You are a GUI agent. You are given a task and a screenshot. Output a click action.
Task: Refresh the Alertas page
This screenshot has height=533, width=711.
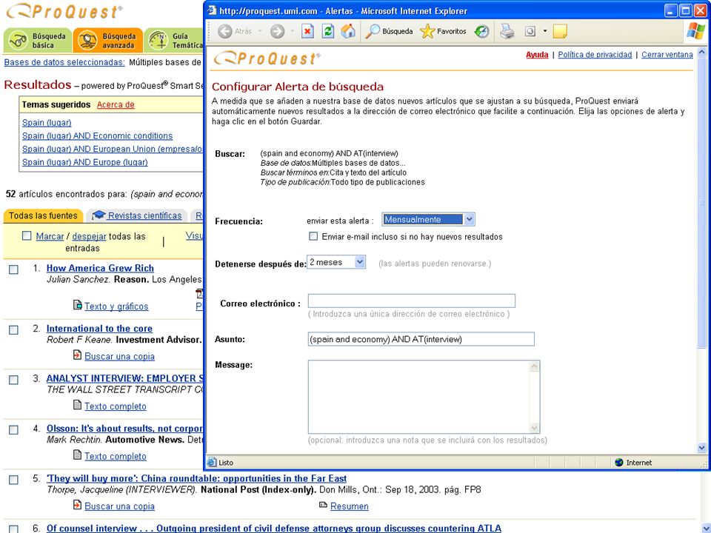coord(328,31)
